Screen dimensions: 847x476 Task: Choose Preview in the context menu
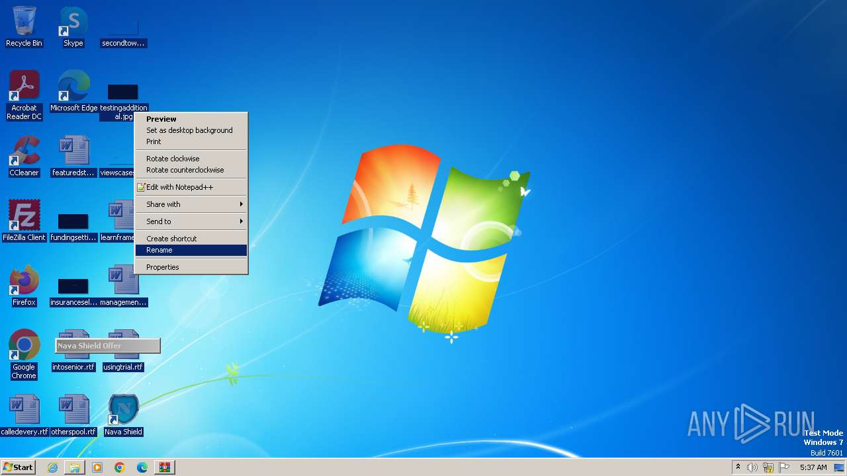click(191, 119)
